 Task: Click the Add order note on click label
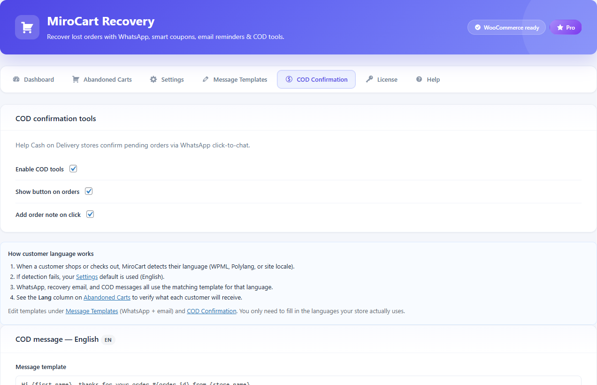48,215
